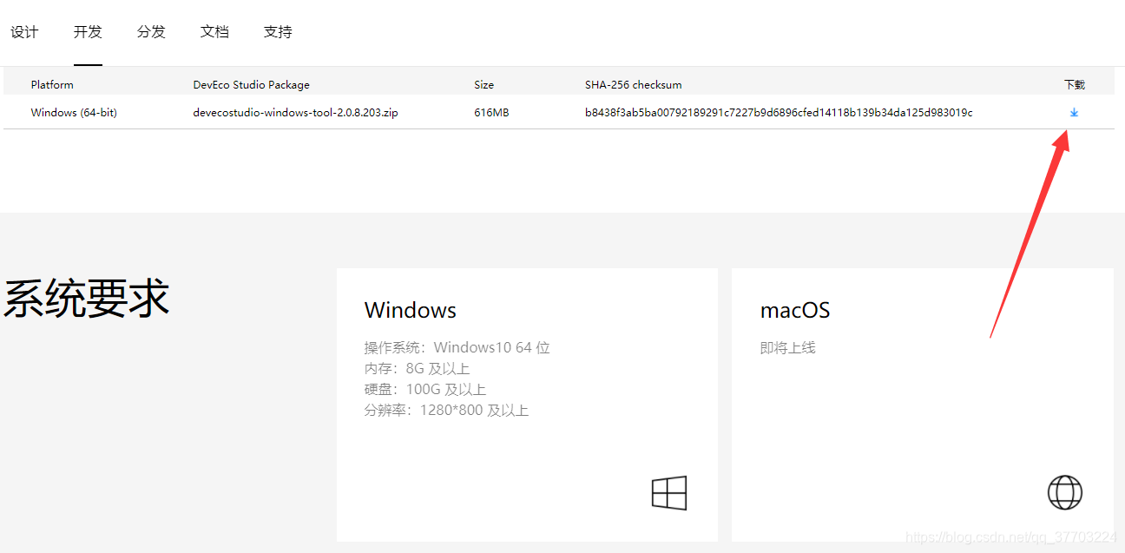The image size is (1125, 553).
Task: Click the 分辨率 1280*800 及以上 line
Action: click(x=447, y=411)
